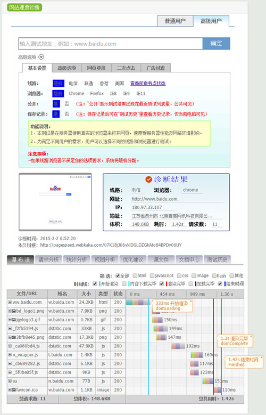
Task: Switch to the 请求分析 results tab
Action: [48, 259]
